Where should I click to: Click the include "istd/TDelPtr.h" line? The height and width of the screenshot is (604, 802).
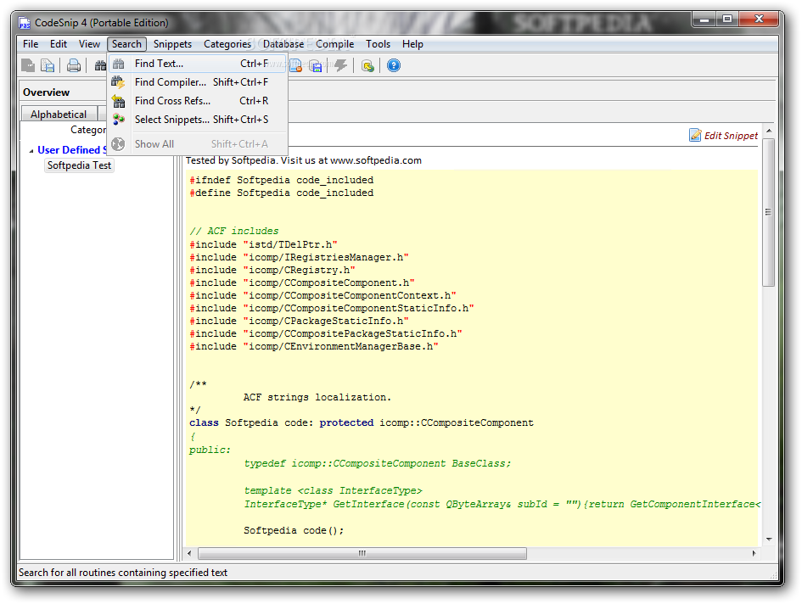point(263,244)
